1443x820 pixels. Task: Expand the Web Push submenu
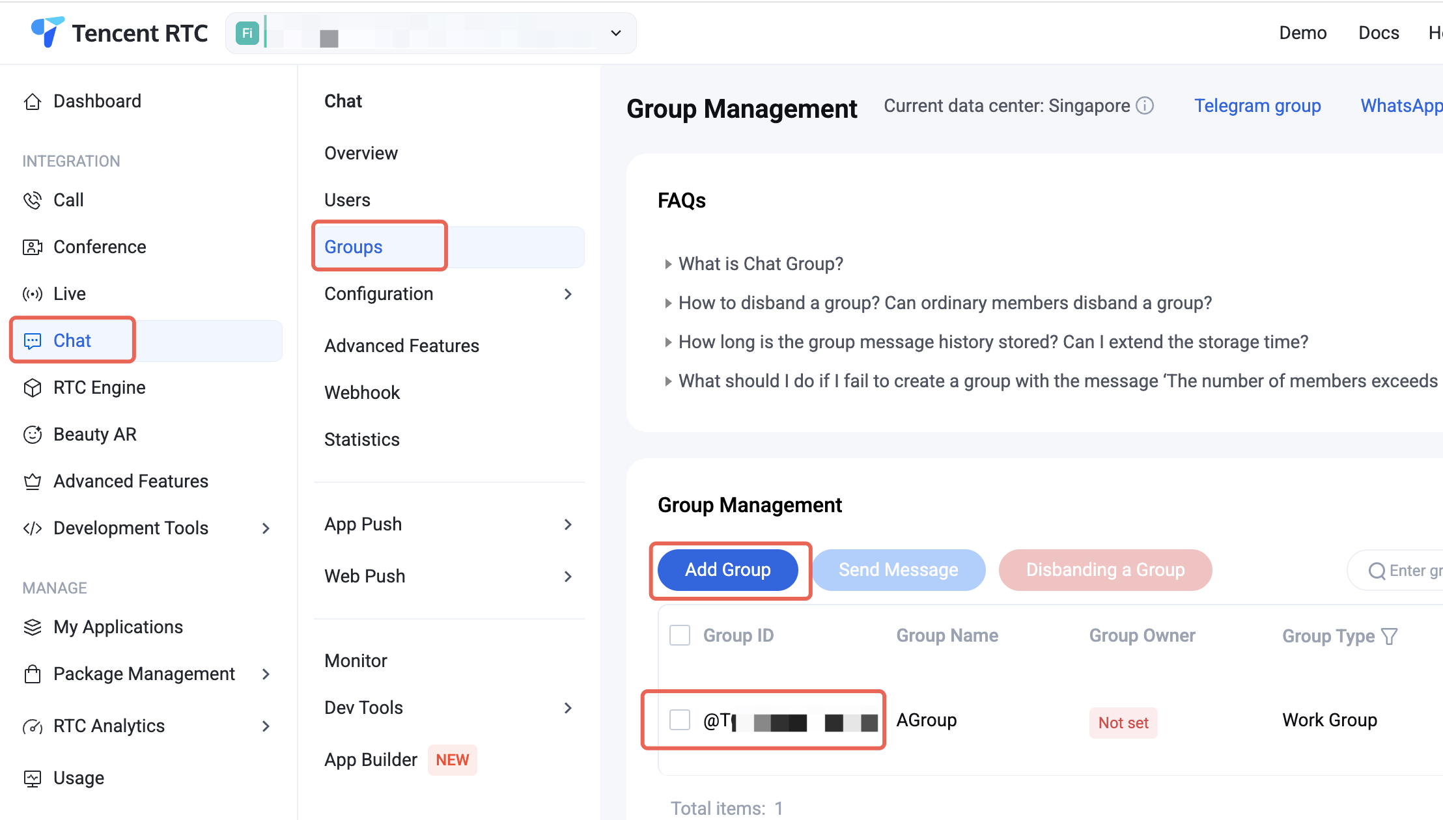pos(568,577)
